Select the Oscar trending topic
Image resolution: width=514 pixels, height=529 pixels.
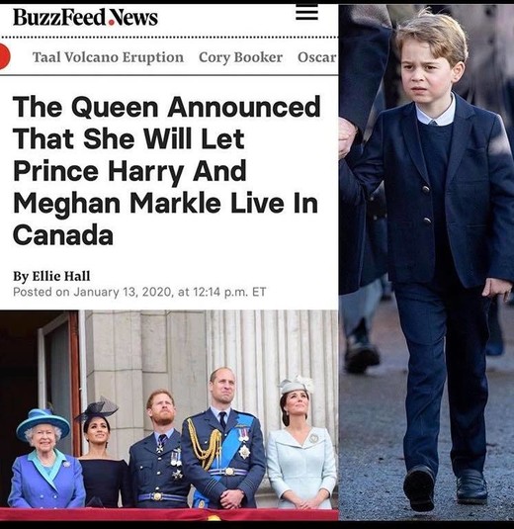click(x=317, y=57)
